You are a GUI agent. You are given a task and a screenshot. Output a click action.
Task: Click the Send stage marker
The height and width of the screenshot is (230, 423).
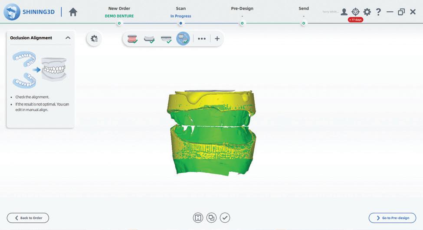[304, 23]
